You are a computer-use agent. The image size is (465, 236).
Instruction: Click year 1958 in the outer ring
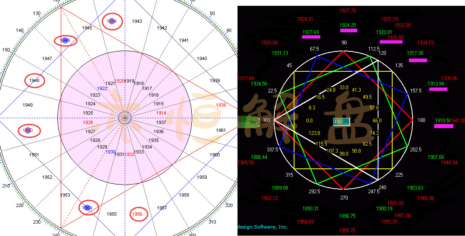(184, 195)
